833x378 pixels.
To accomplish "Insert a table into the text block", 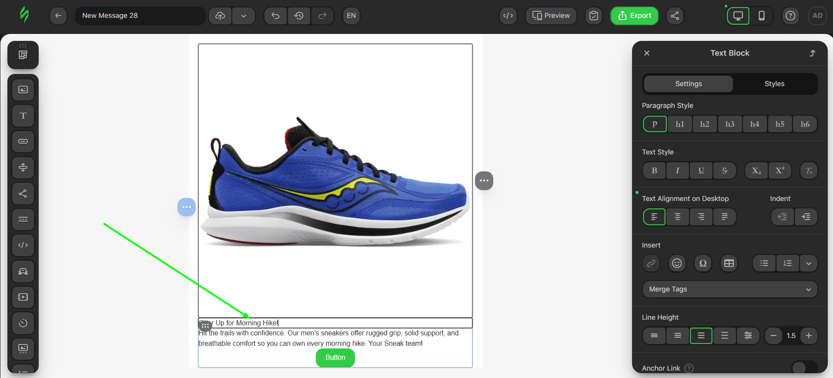I will [x=729, y=263].
